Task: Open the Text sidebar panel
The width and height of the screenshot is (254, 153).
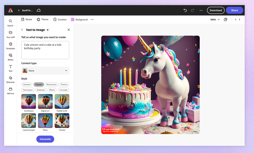Action: point(10,68)
